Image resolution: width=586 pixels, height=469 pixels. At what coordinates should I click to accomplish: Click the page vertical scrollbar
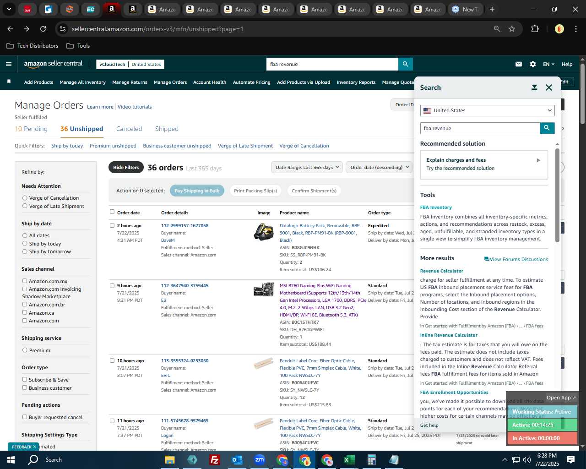(x=582, y=94)
